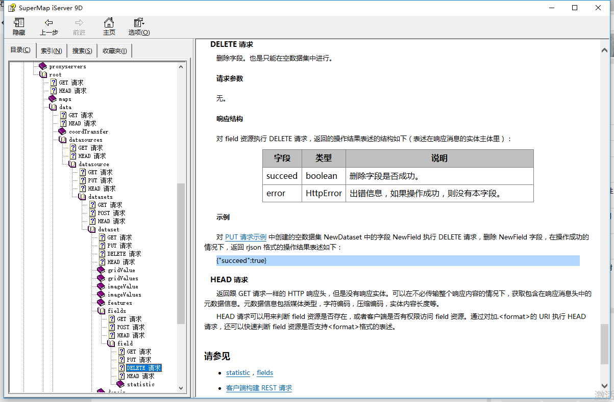614x402 pixels.
Task: Click the content pane vertical scrollbar thumb
Action: coord(604,344)
